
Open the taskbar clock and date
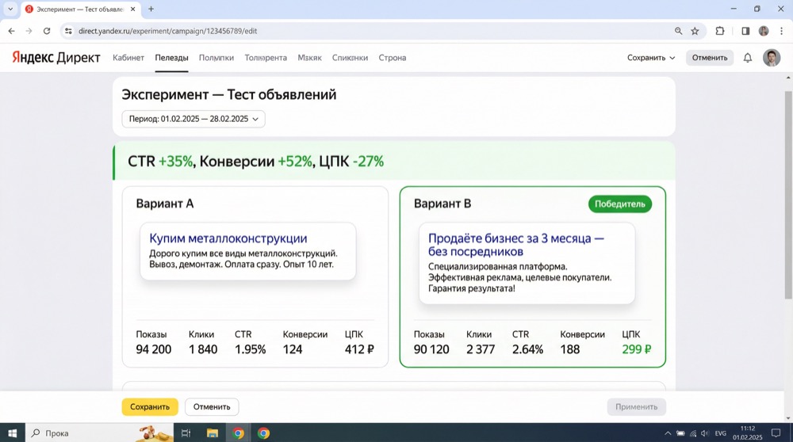(x=748, y=433)
